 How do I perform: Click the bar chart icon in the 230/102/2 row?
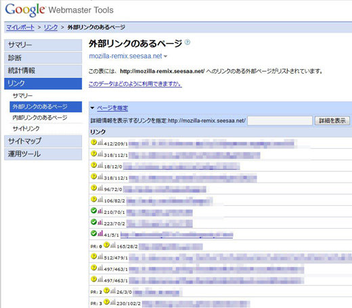click(x=113, y=302)
